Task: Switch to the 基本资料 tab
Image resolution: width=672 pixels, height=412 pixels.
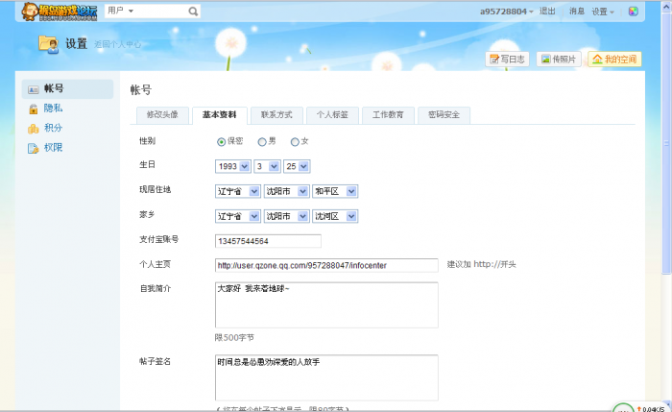Action: point(220,115)
